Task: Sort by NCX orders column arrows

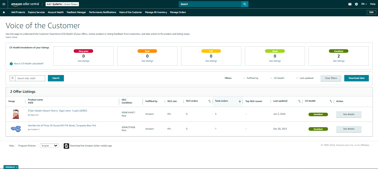Action: point(209,101)
